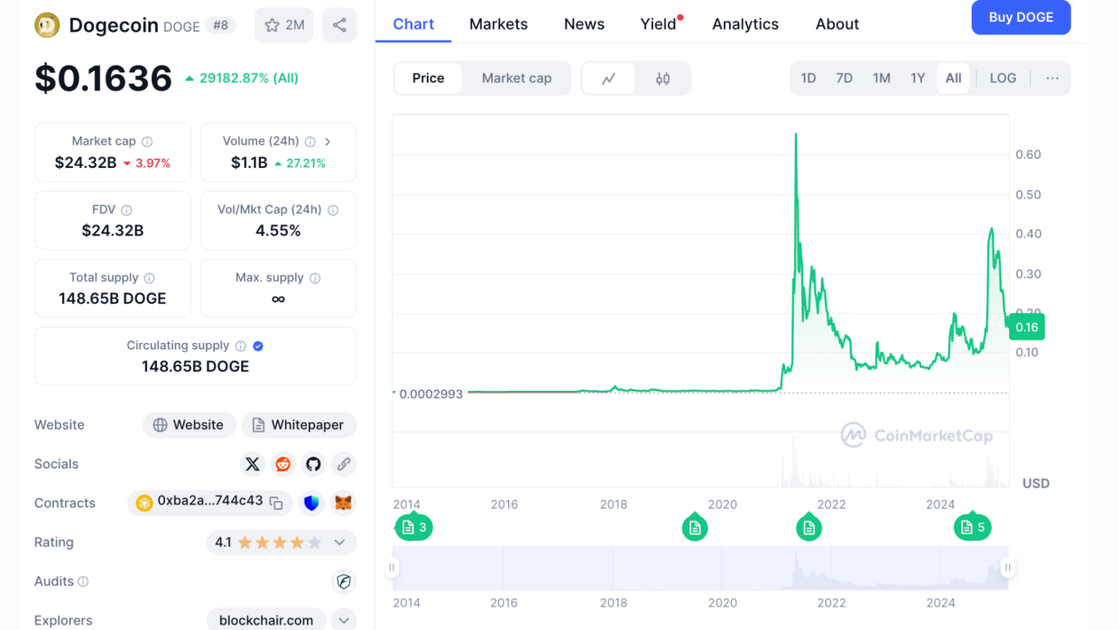Open the news marker near 2021
This screenshot has height=630, width=1119.
click(809, 527)
